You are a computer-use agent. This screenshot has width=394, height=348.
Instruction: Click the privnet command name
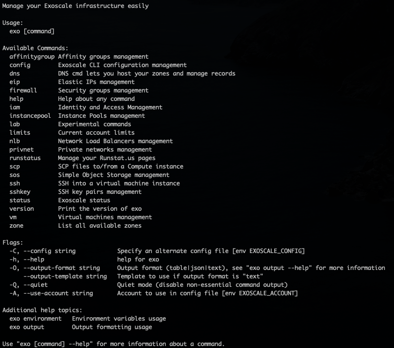coord(21,150)
